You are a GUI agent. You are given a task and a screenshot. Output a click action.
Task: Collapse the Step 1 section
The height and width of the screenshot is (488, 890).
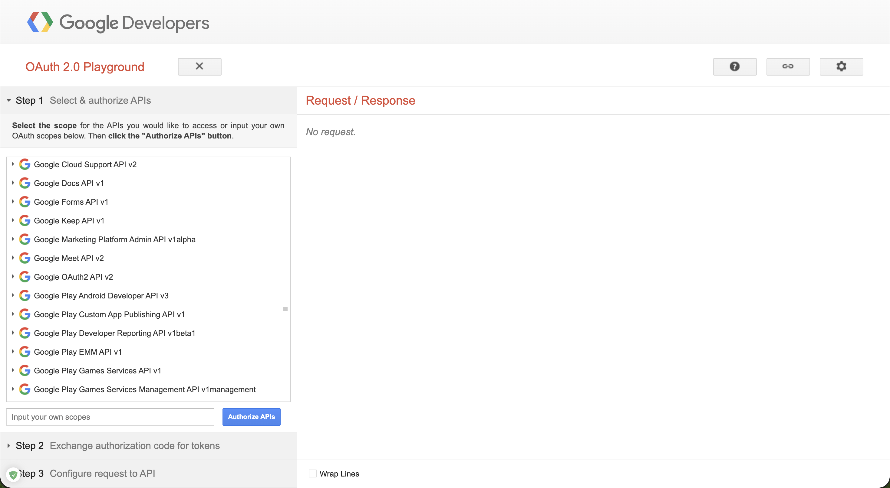coord(9,100)
